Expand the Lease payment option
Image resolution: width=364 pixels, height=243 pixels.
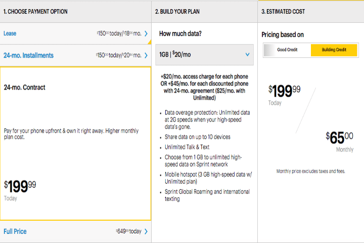(x=10, y=34)
